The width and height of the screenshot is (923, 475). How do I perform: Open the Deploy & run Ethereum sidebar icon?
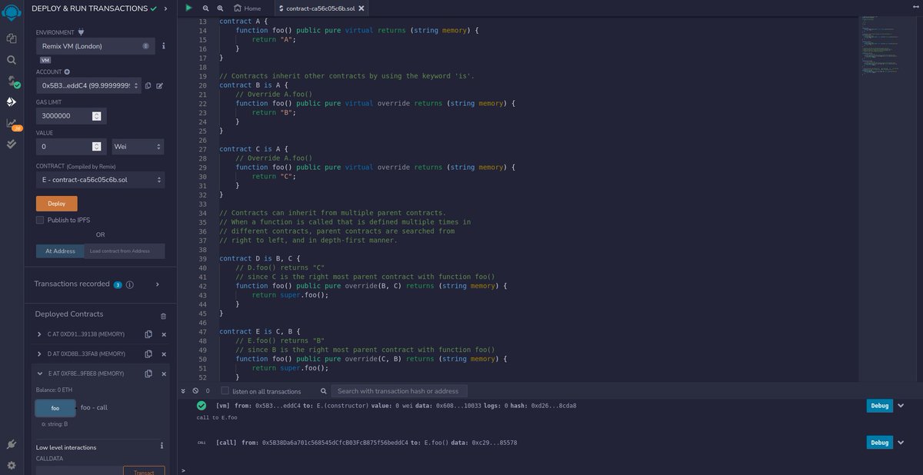[12, 101]
